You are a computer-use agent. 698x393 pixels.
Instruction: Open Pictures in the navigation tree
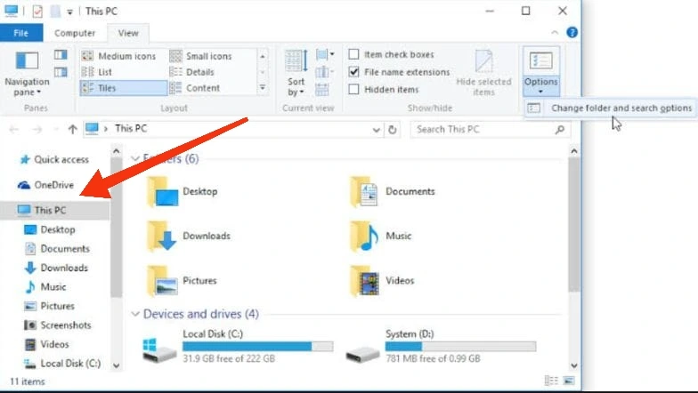click(49, 306)
